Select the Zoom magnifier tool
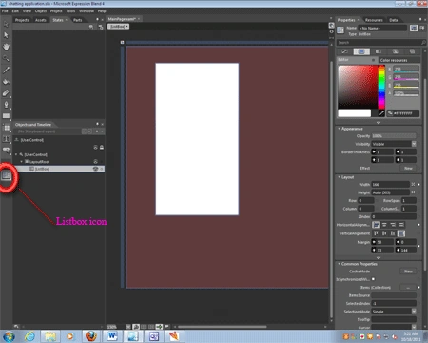This screenshot has height=343, width=428. click(x=6, y=58)
